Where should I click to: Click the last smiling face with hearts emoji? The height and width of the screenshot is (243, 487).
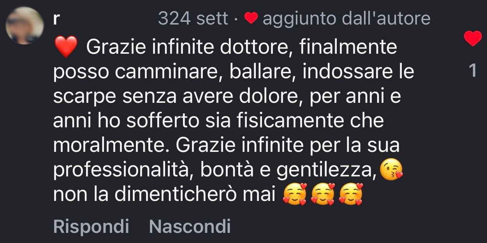pyautogui.click(x=351, y=194)
